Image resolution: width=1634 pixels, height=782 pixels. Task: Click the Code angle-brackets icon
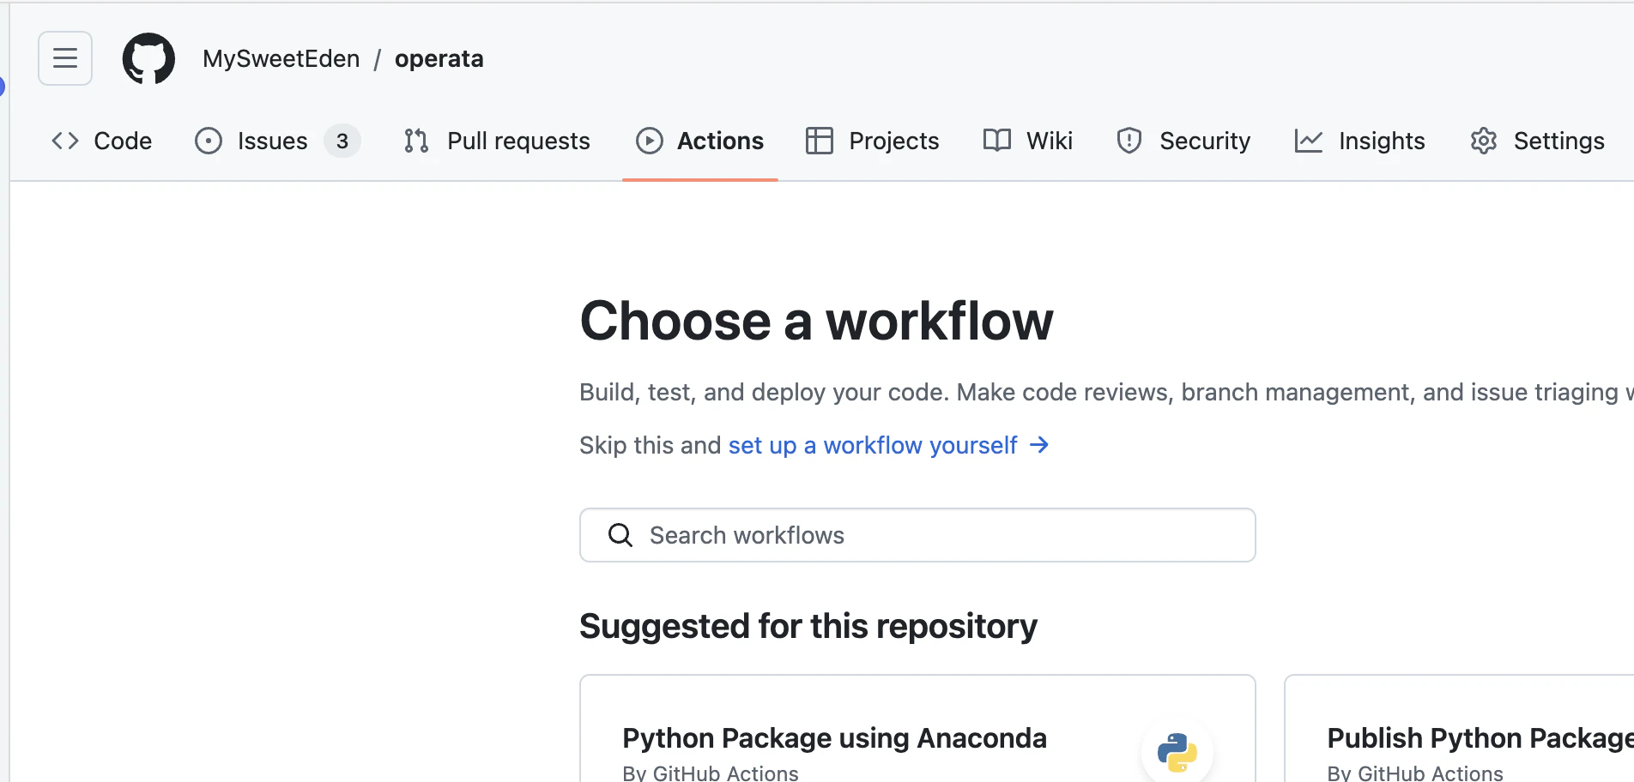(65, 141)
